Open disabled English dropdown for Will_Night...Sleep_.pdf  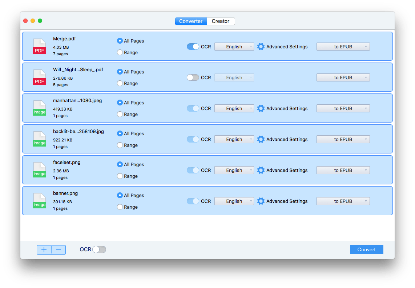click(234, 77)
